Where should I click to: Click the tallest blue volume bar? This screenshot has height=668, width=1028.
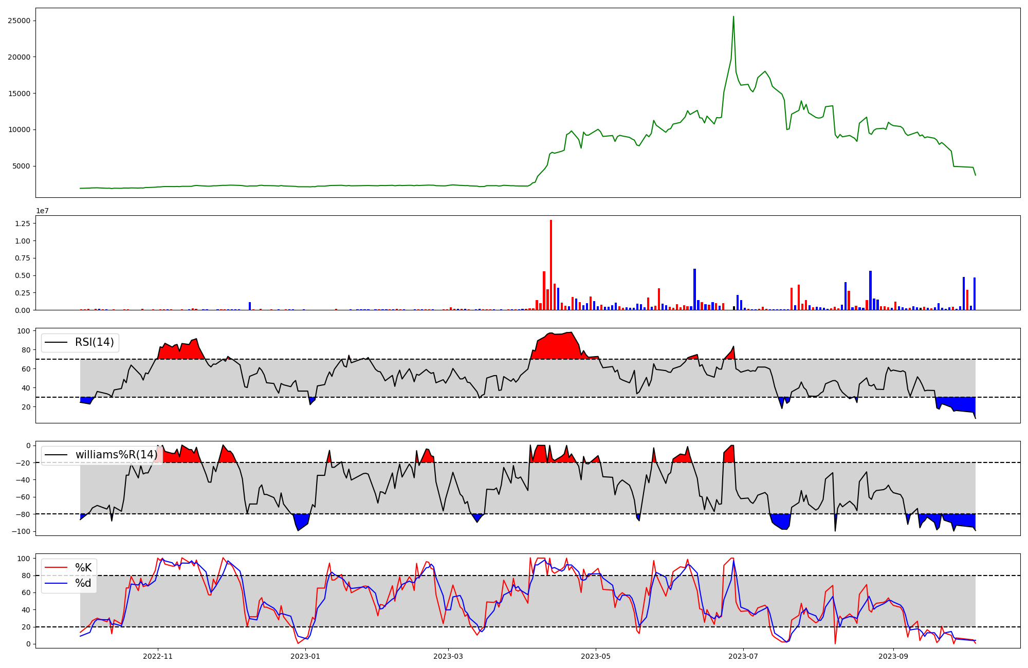[694, 289]
